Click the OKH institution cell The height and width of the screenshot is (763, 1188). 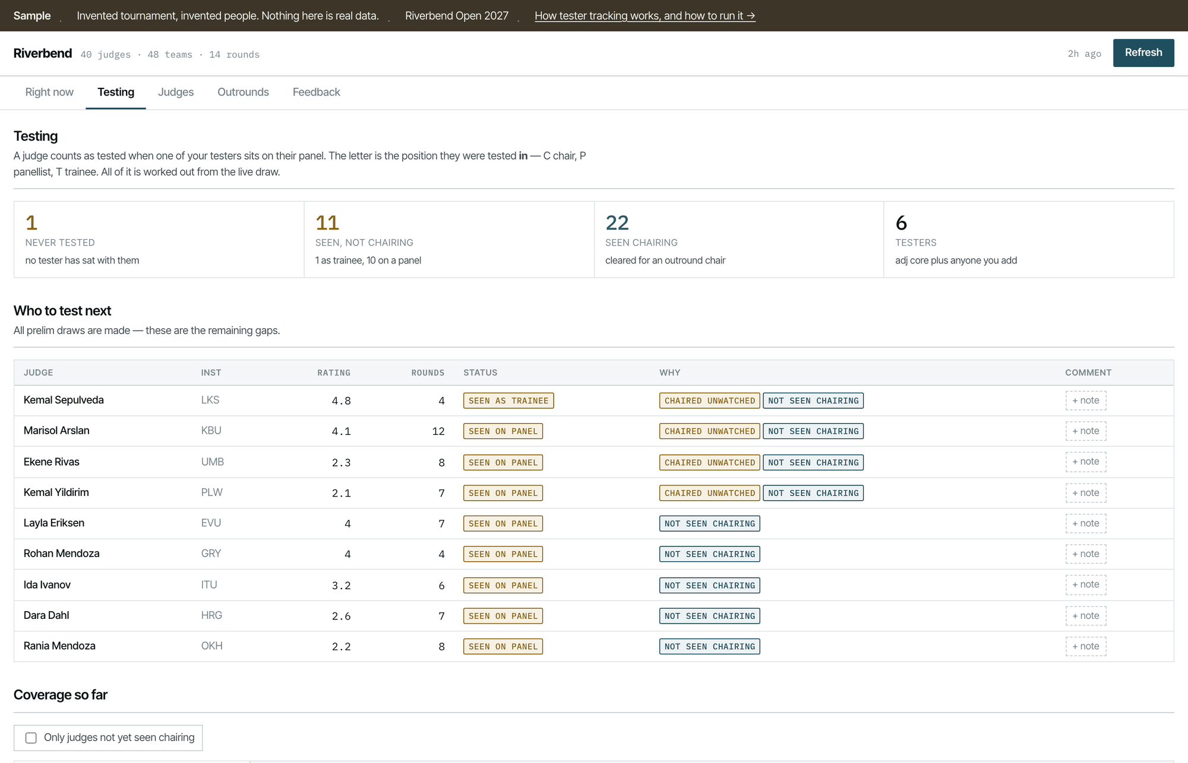(x=211, y=646)
